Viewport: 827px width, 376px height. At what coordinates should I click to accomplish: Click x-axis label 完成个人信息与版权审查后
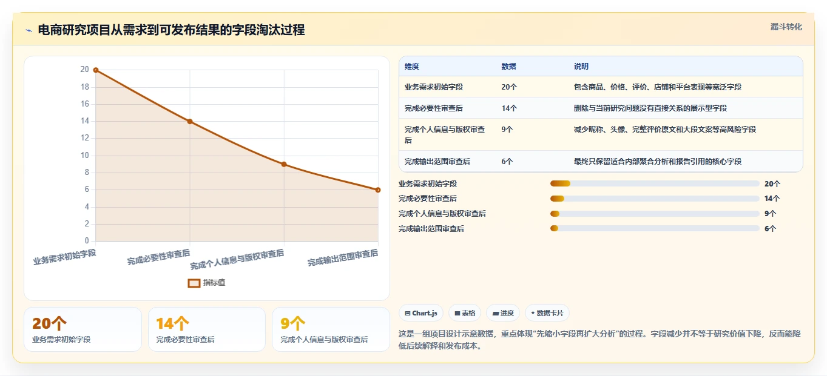237,260
